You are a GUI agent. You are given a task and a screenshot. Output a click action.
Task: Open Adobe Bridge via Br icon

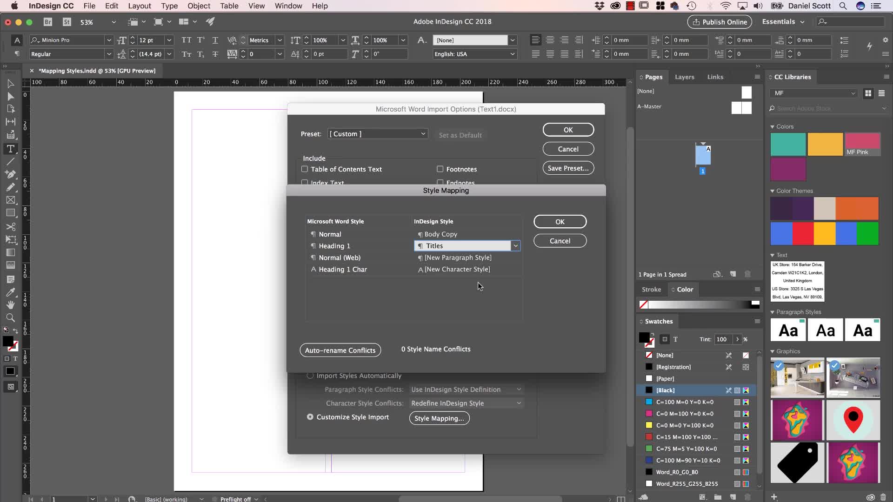47,22
